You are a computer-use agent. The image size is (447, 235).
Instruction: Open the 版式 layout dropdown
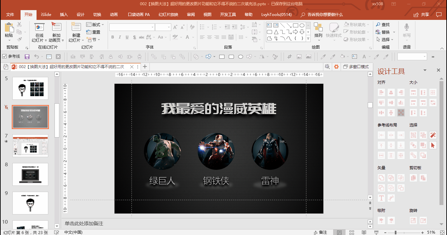tap(95, 24)
